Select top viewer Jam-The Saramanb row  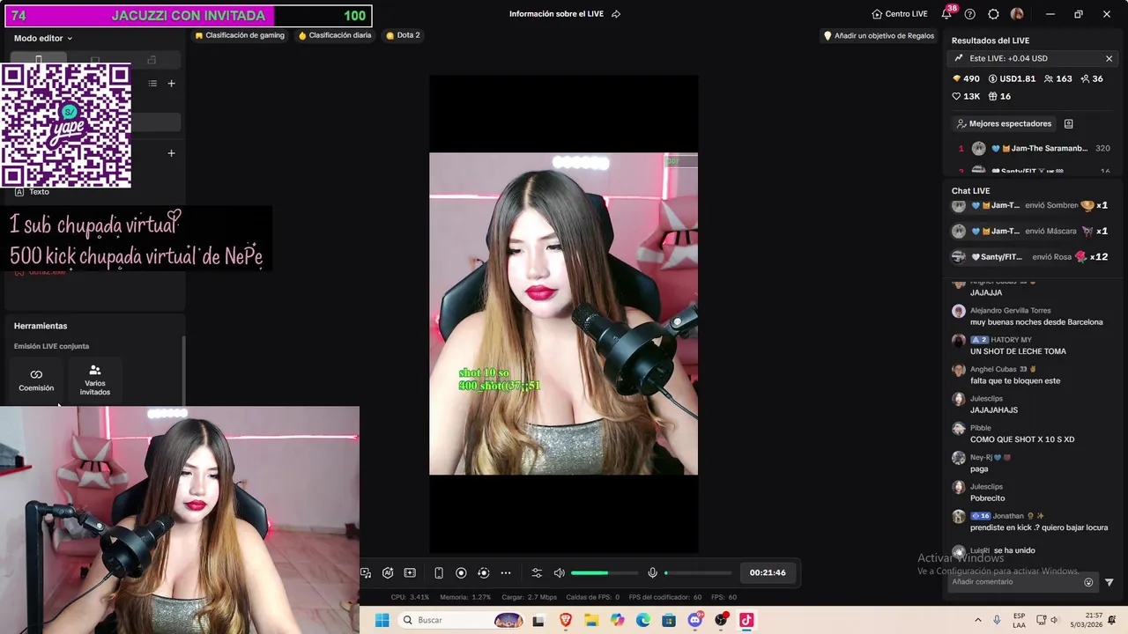click(1034, 149)
